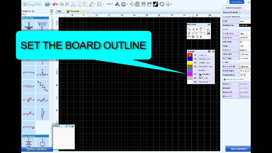Open the Grid Style dropdown
The width and height of the screenshot is (272, 153).
click(245, 42)
